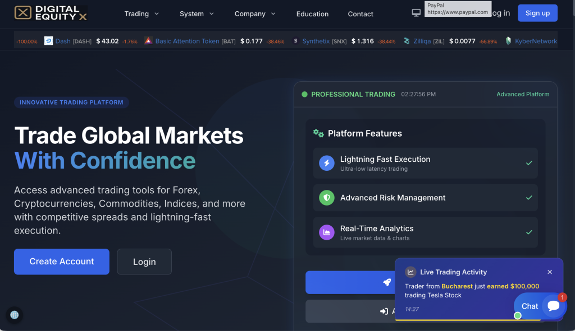Open the Contact menu item
The height and width of the screenshot is (331, 575).
[360, 14]
